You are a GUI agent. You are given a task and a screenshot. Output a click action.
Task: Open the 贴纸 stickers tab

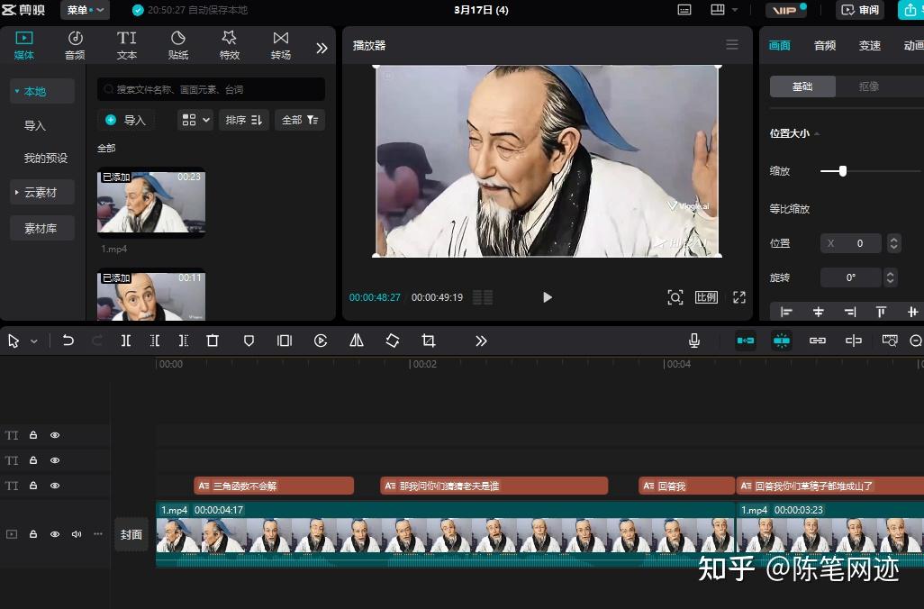[x=178, y=45]
